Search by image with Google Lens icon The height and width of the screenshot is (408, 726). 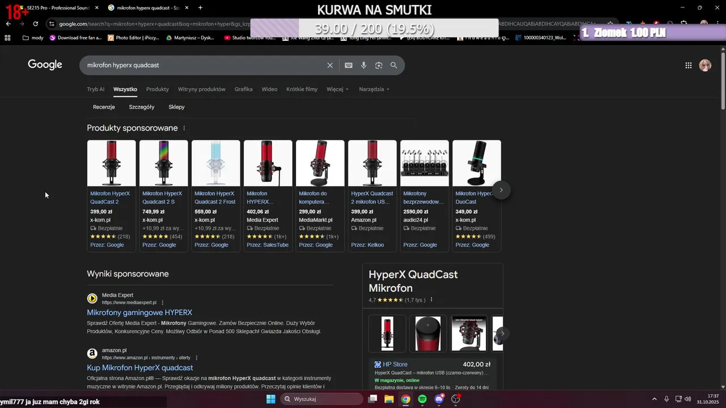[379, 65]
